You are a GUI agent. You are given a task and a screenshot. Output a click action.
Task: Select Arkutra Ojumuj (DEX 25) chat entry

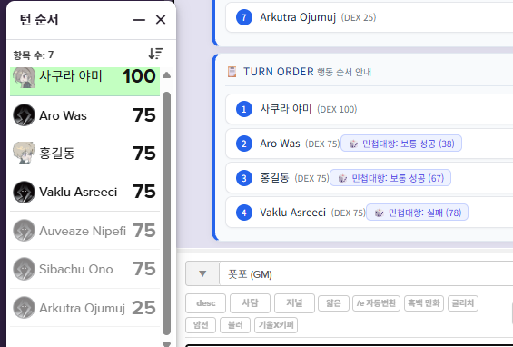click(370, 17)
